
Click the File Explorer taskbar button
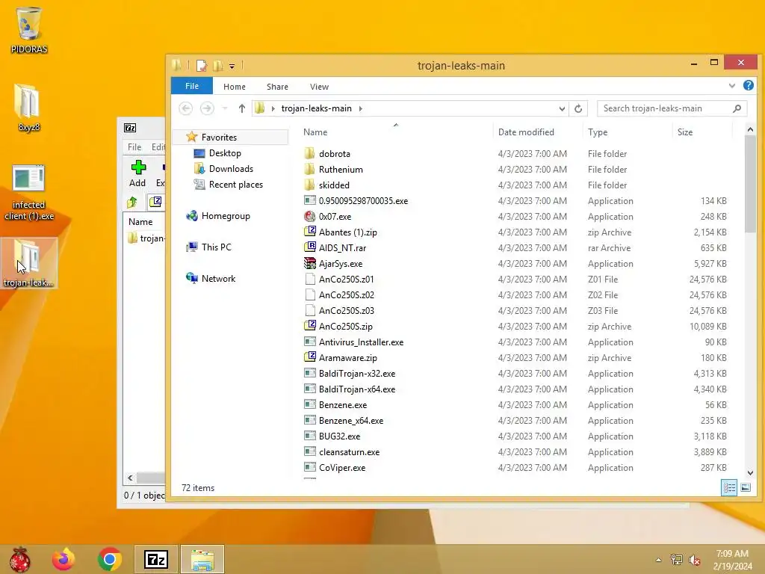tap(202, 559)
